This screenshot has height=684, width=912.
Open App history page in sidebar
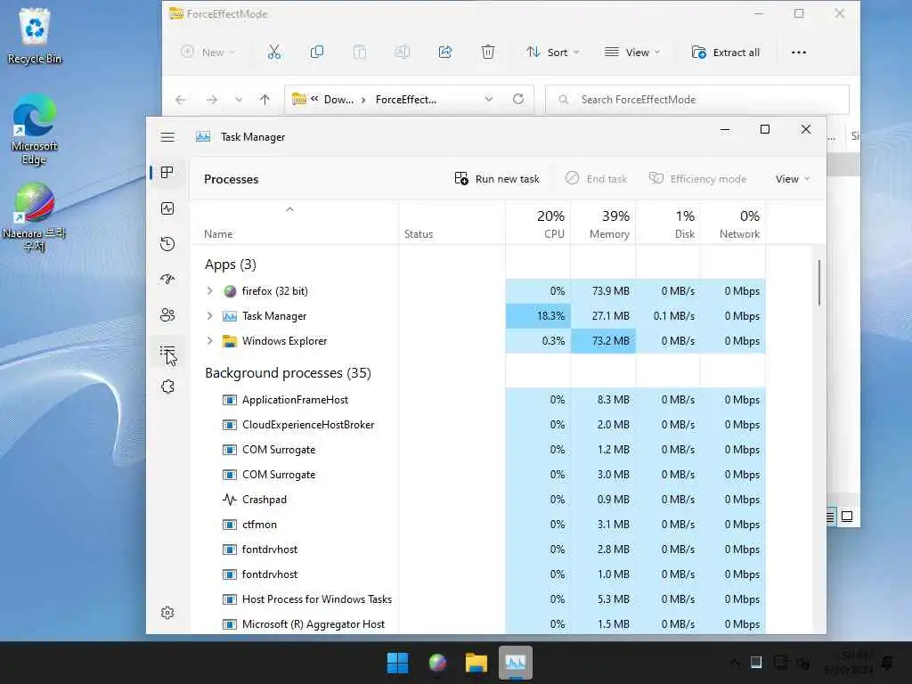tap(167, 244)
